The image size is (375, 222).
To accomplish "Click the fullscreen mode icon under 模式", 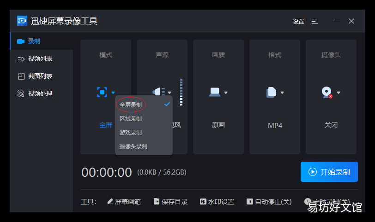I will click(102, 92).
